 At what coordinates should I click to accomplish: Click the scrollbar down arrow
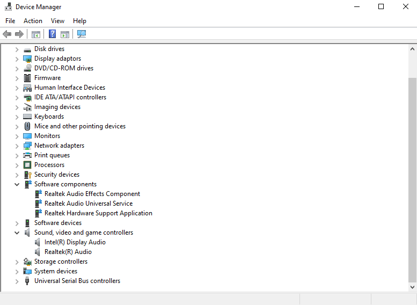click(412, 287)
